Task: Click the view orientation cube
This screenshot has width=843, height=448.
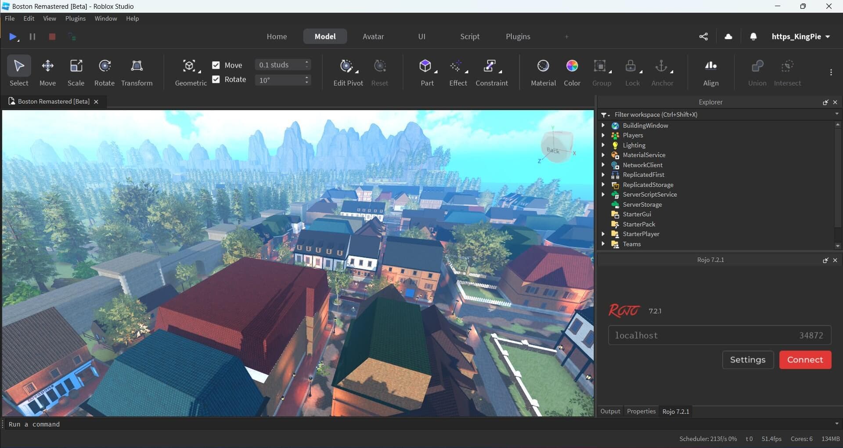Action: pos(556,146)
